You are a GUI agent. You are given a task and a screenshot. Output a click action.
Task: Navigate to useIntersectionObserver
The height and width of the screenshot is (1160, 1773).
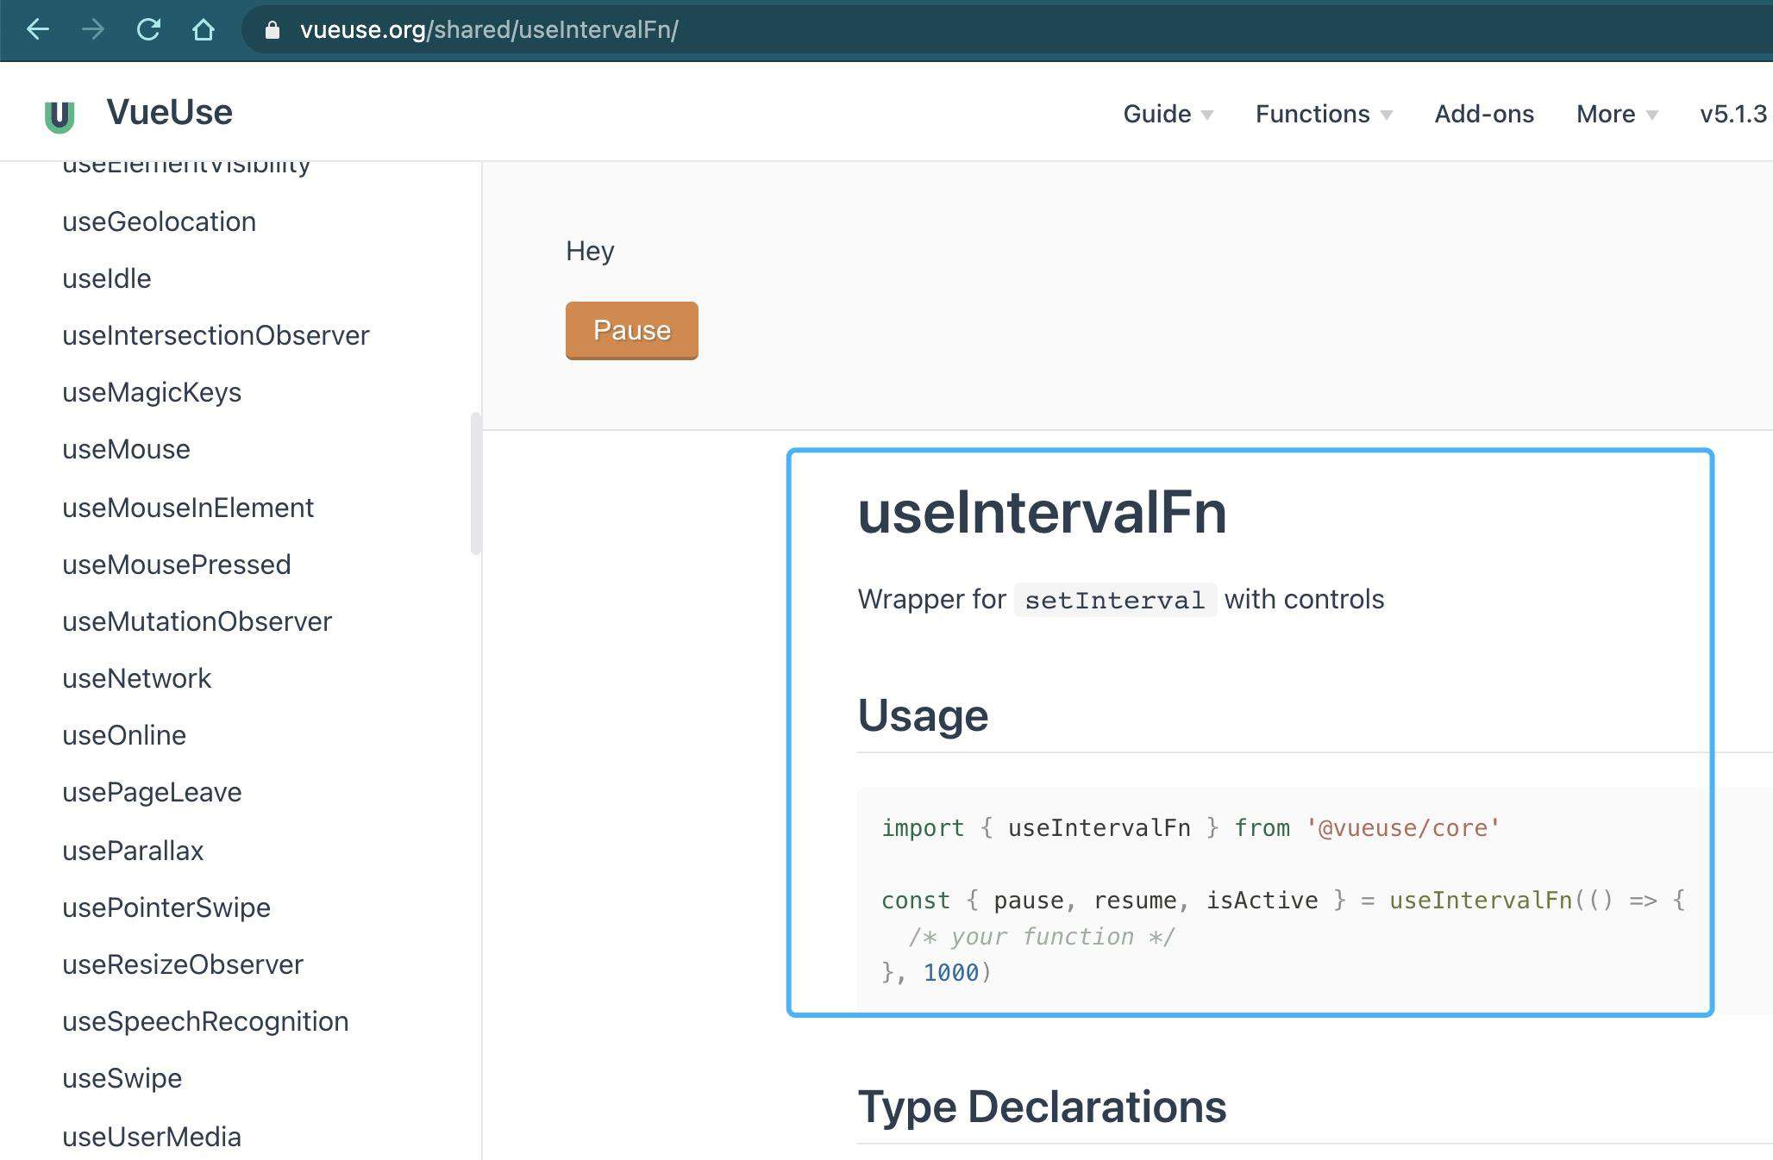coord(216,335)
